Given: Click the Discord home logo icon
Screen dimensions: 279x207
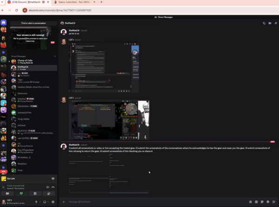Looking at the screenshot, I should point(4,22).
